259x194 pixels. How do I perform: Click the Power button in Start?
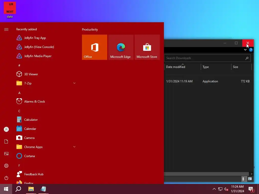click(6, 178)
